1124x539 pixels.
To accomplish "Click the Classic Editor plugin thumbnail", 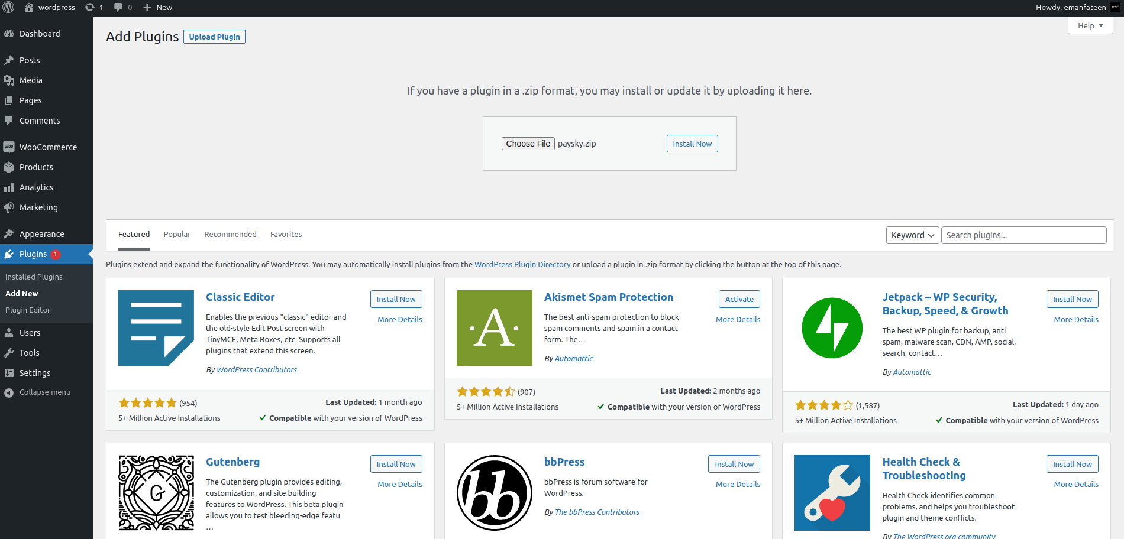I will point(156,328).
